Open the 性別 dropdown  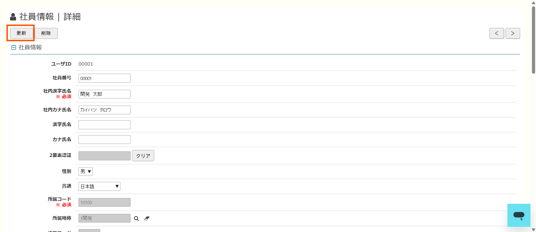[x=85, y=172]
